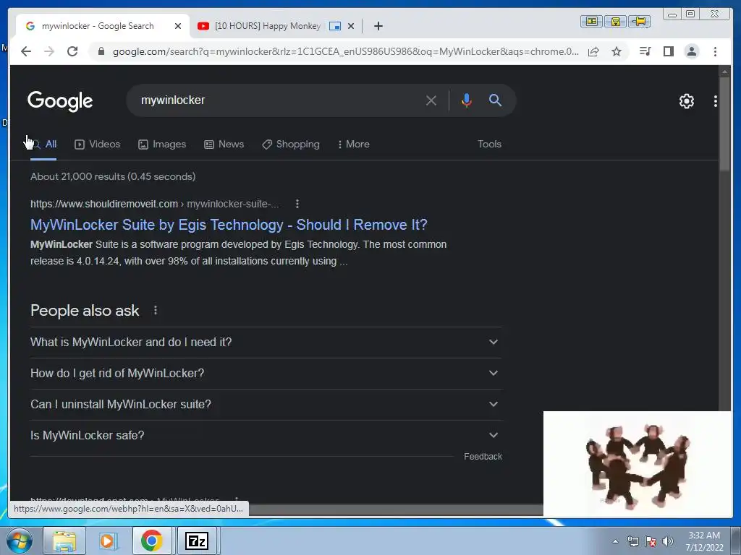Launch Windows Media Player from taskbar

(x=107, y=541)
